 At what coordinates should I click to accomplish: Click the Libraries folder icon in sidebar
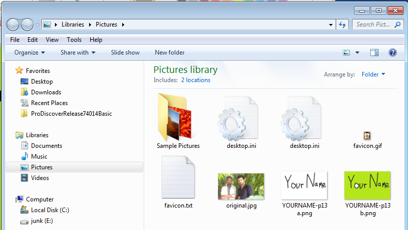19,135
